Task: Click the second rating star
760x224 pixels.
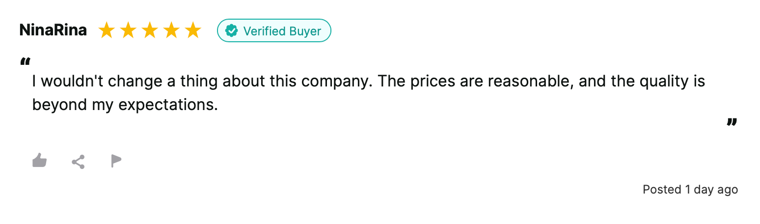Action: (x=128, y=30)
